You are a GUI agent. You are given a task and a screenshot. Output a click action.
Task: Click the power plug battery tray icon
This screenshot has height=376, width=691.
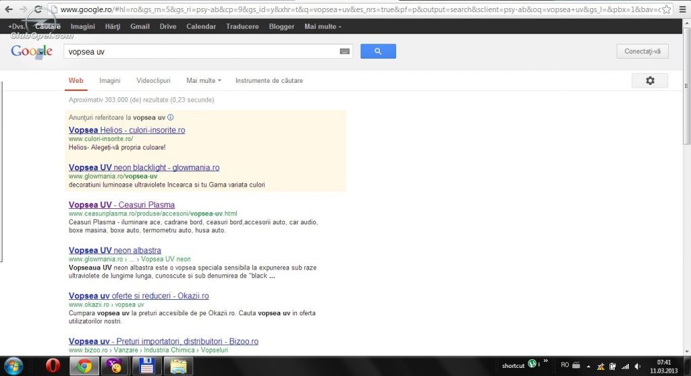point(613,367)
